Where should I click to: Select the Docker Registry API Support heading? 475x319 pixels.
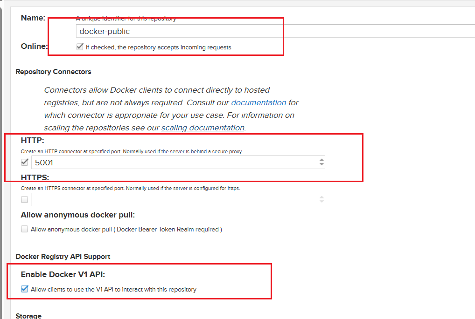[63, 257]
